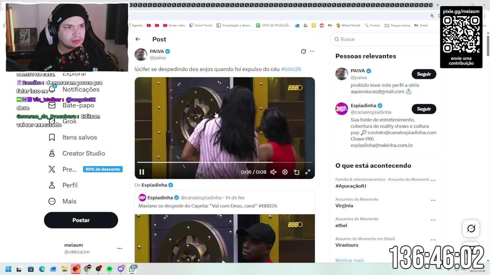Click the #BBB26 hashtag in quoted post

pos(268,206)
